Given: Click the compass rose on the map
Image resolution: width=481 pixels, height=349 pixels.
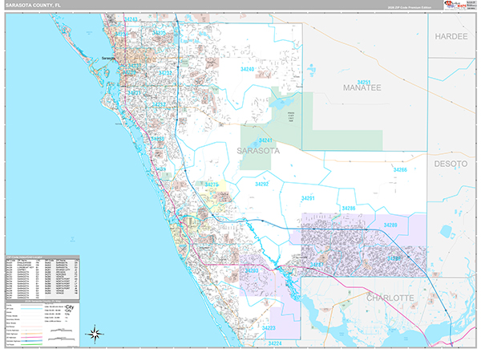Looking at the screenshot, I should [x=95, y=331].
